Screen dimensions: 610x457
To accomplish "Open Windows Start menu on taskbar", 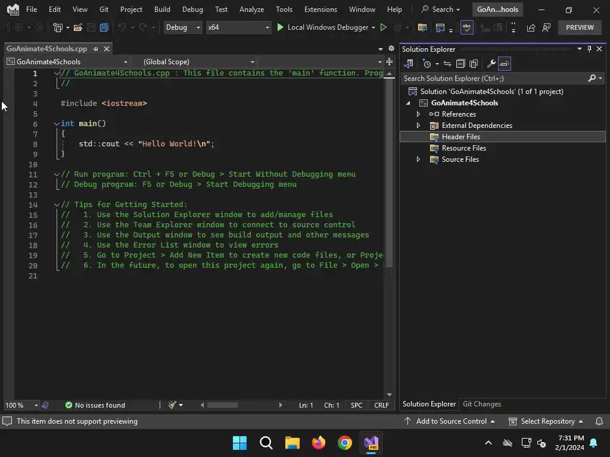I will [x=239, y=443].
